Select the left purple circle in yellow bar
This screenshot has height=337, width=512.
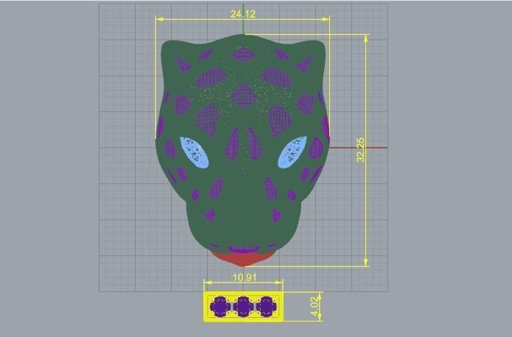point(220,307)
